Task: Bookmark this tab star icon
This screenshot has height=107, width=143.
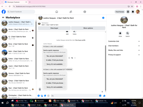Action: click(x=132, y=6)
